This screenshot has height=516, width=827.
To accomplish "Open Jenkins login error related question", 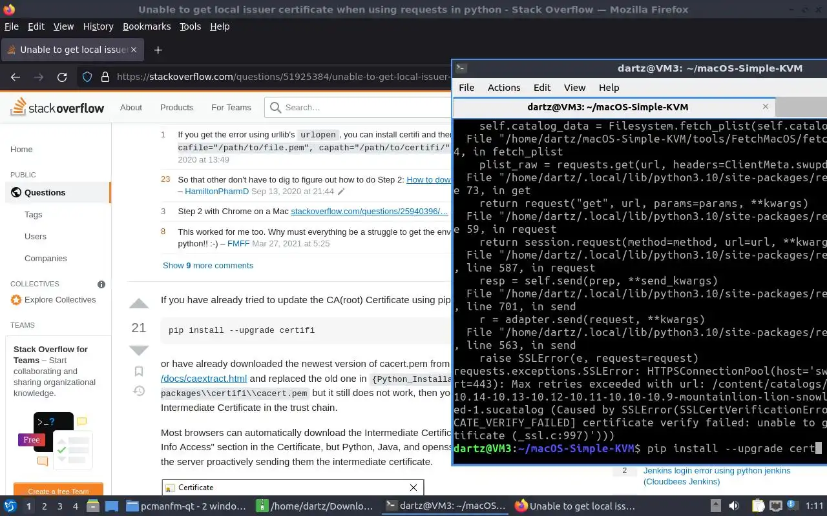I will point(717,476).
